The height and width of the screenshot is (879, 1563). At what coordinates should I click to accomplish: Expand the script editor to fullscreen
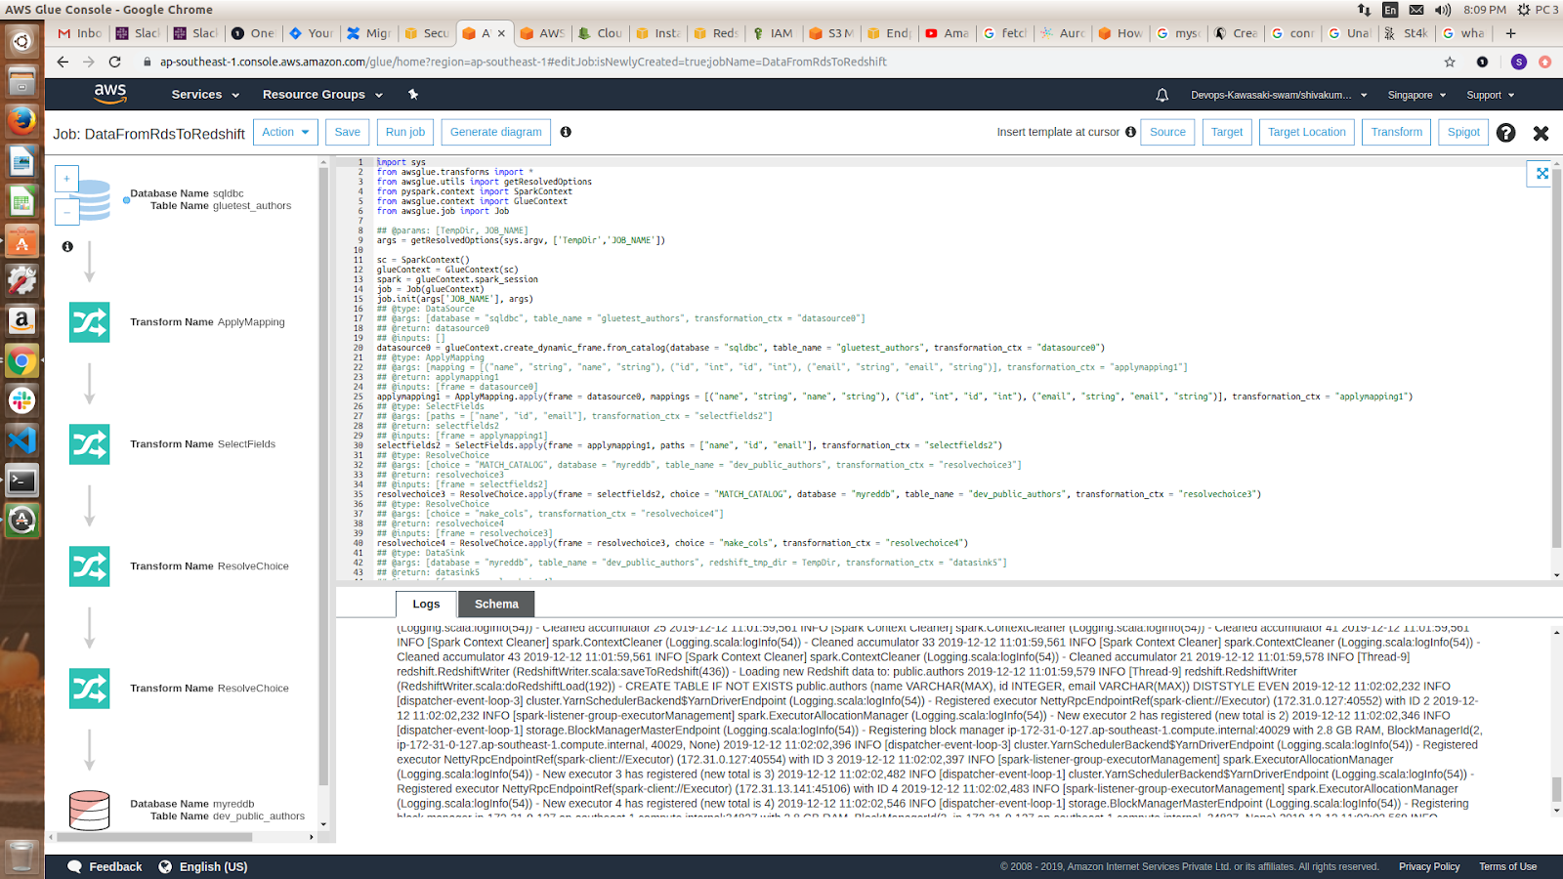pos(1542,174)
